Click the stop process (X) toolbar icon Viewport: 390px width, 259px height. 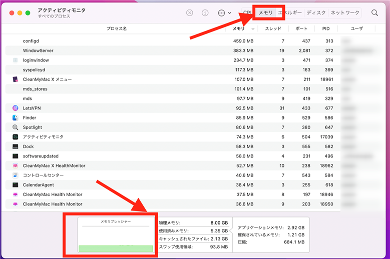190,12
